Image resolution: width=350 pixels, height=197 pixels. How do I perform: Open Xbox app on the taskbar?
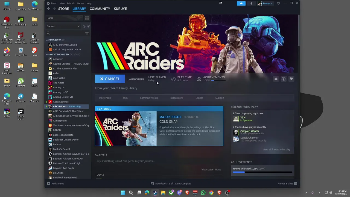(171, 193)
